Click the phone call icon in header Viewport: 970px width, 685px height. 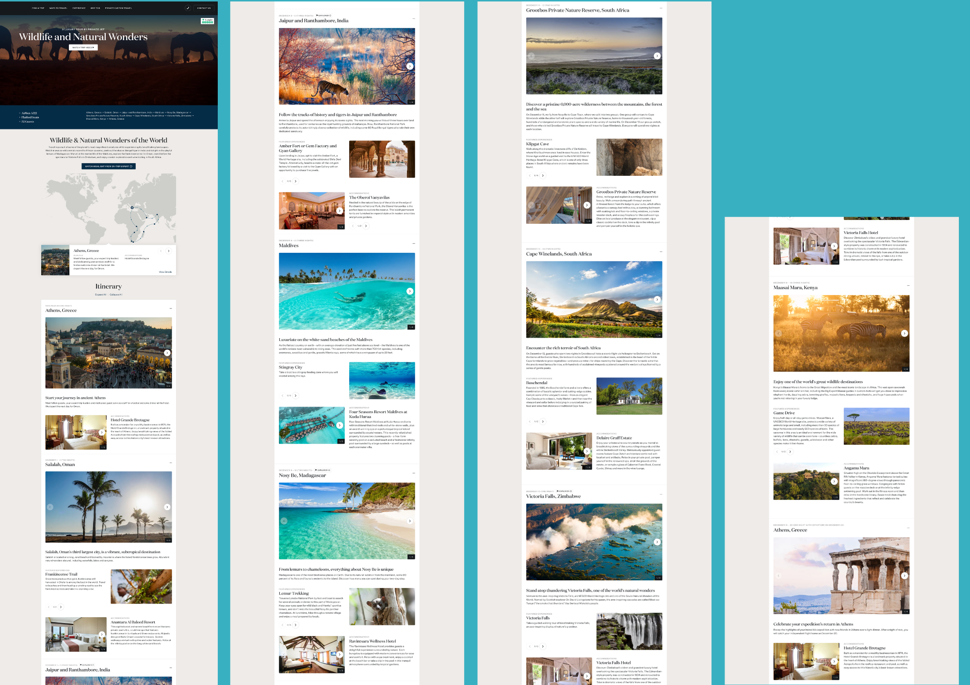pyautogui.click(x=188, y=8)
